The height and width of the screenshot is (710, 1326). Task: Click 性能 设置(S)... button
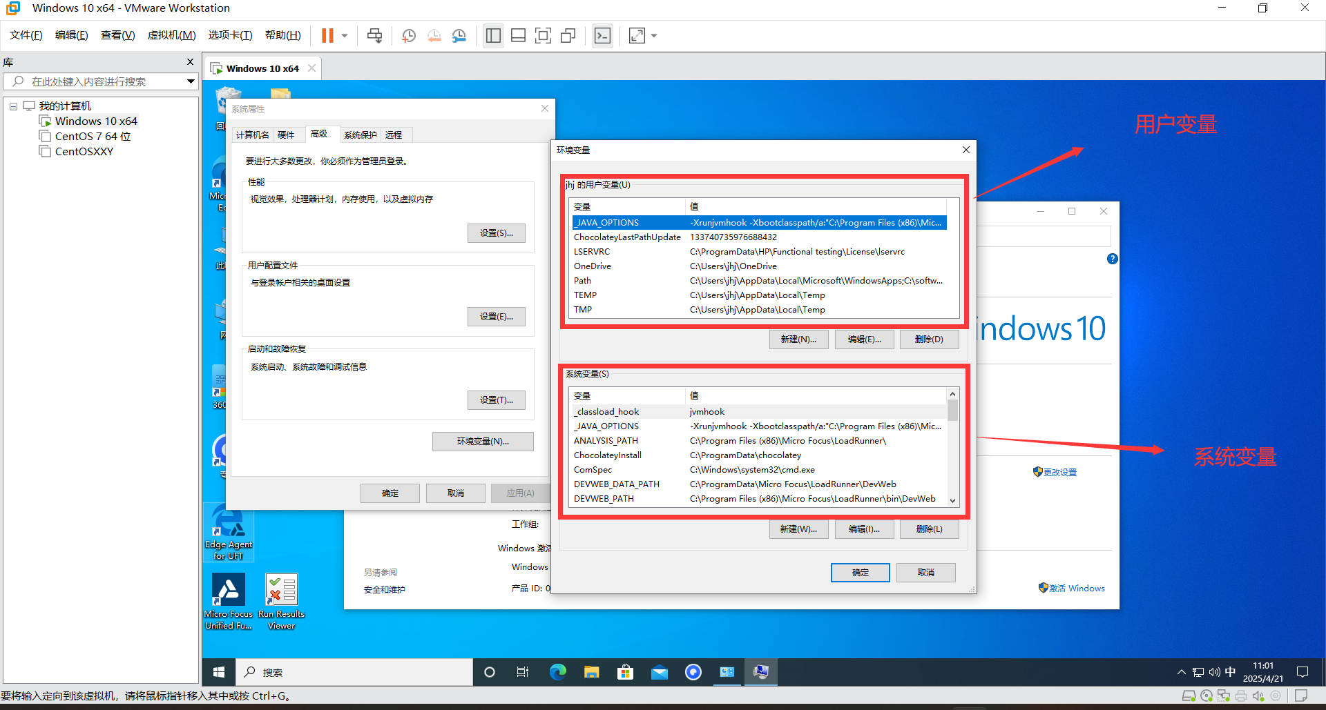tap(496, 233)
